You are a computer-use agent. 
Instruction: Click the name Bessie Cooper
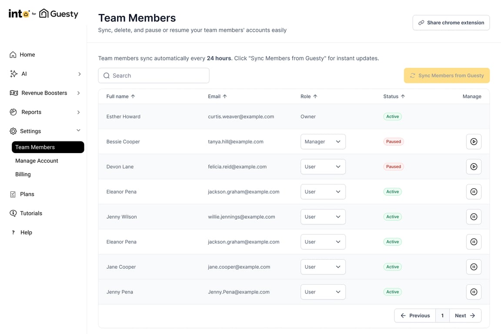coord(123,142)
